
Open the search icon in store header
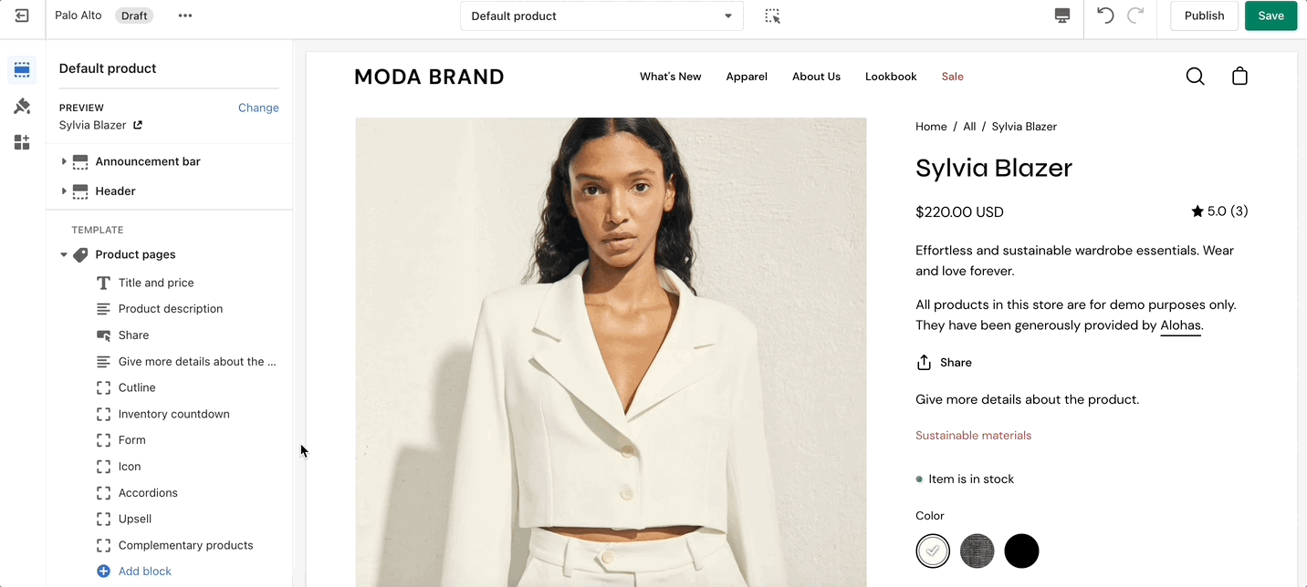1195,77
